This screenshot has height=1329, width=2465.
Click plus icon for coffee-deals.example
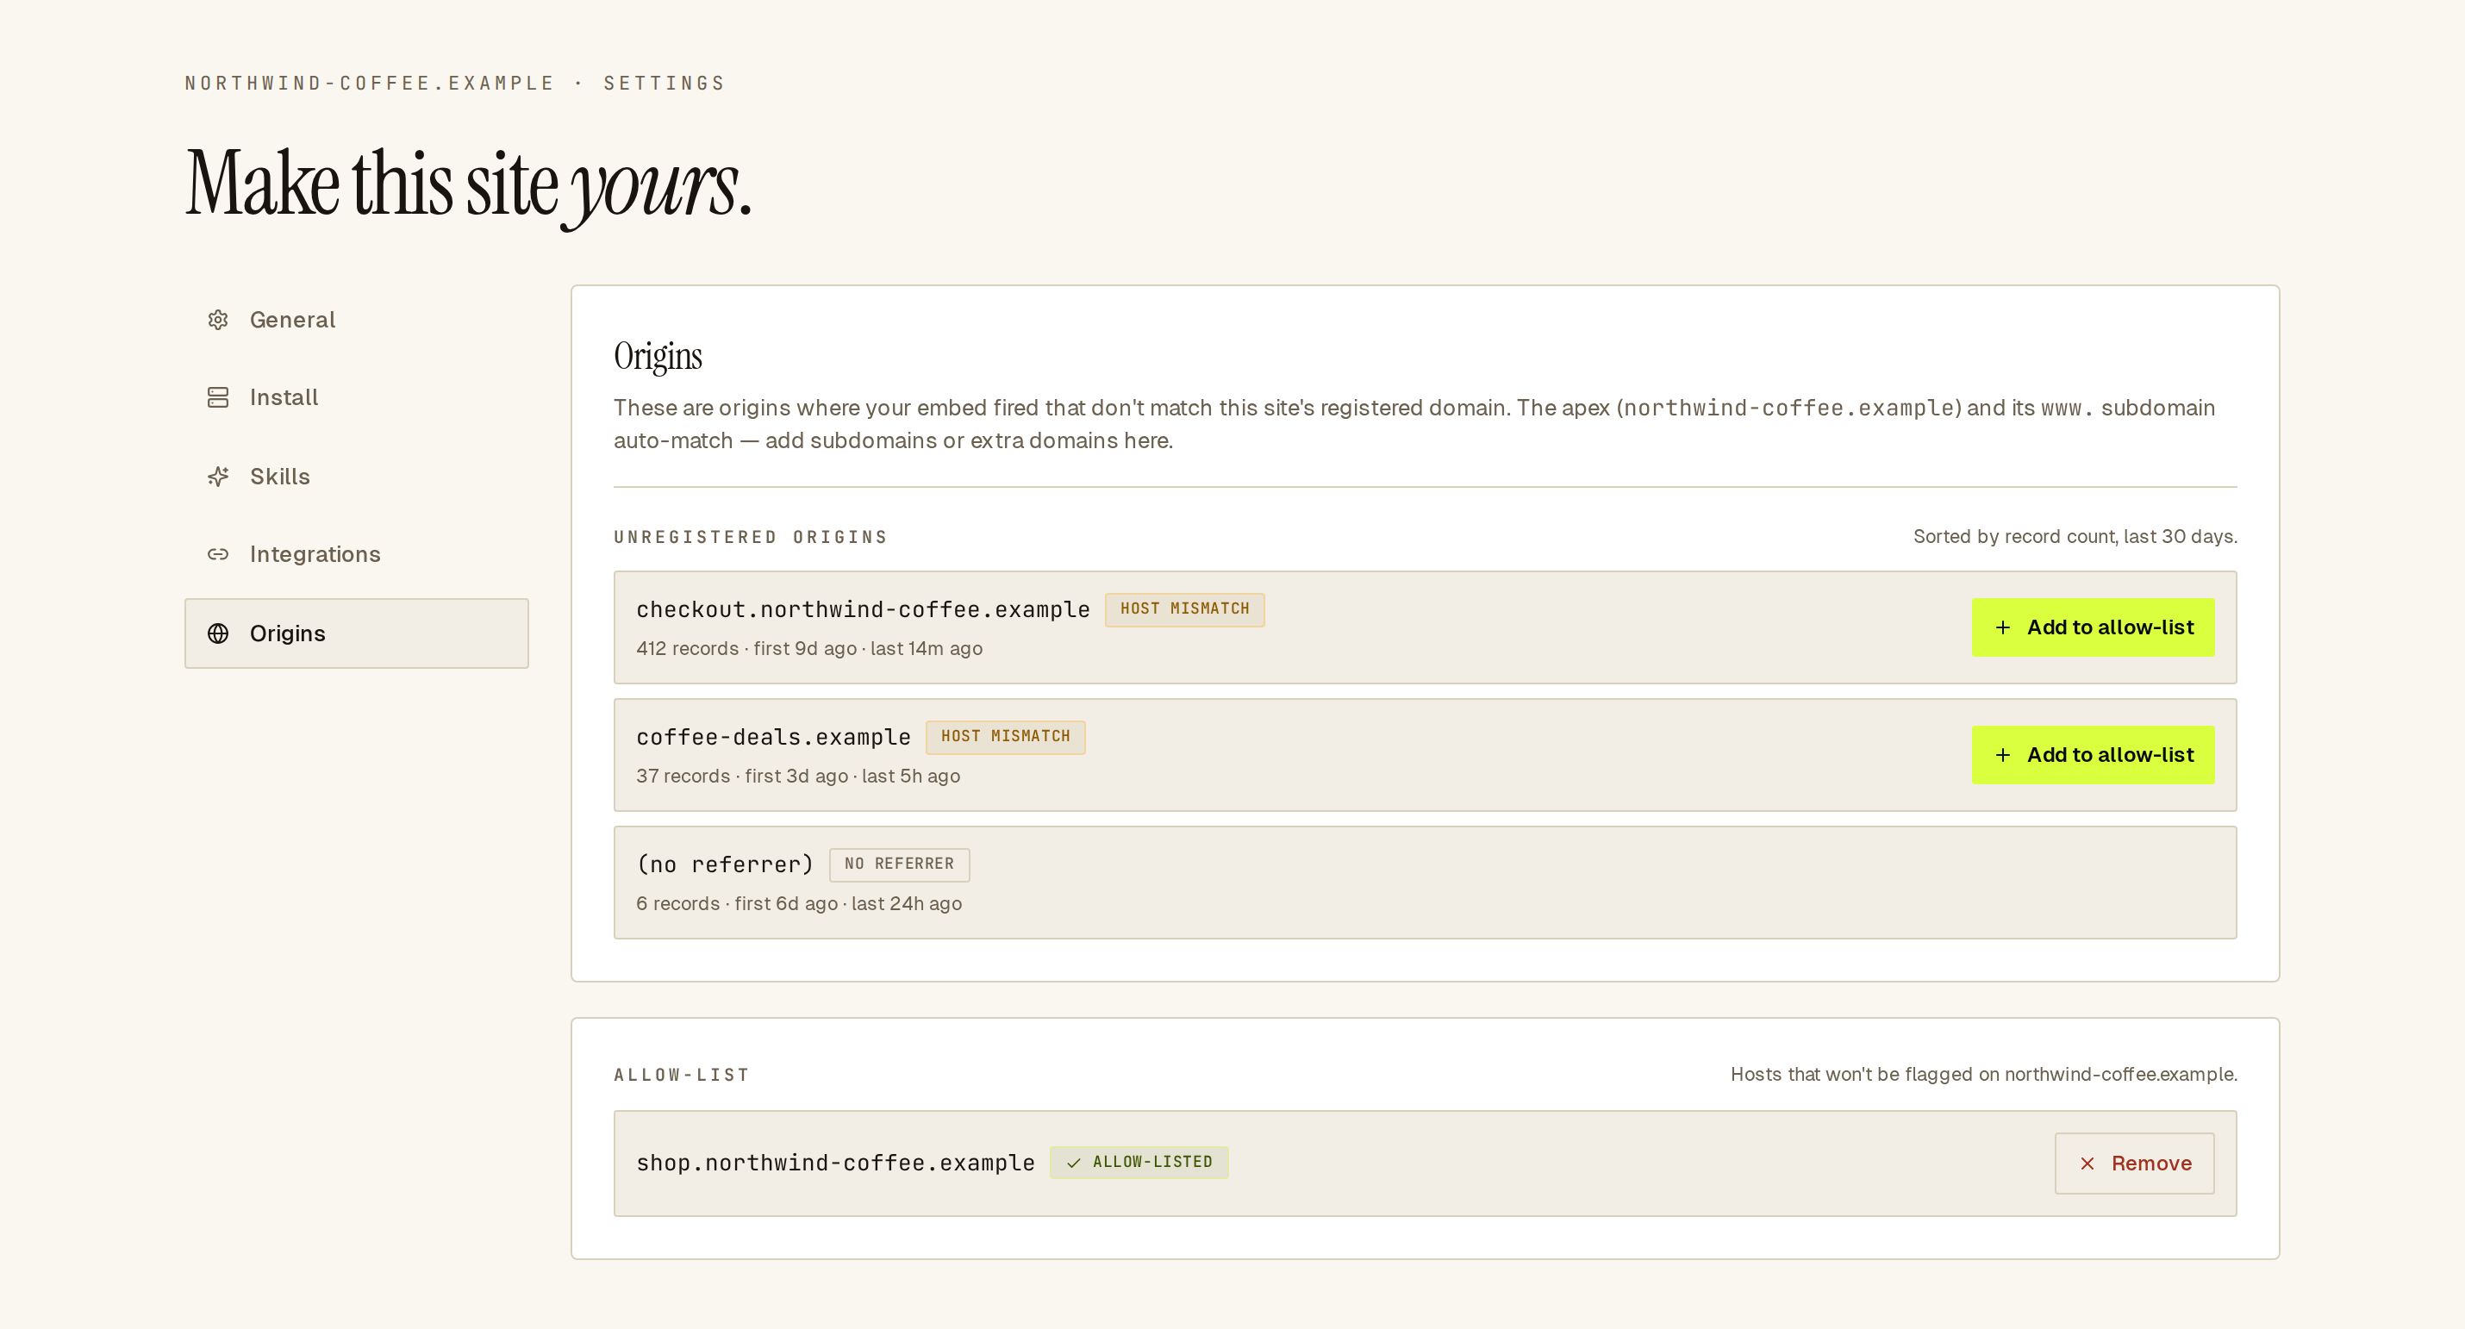point(2003,755)
